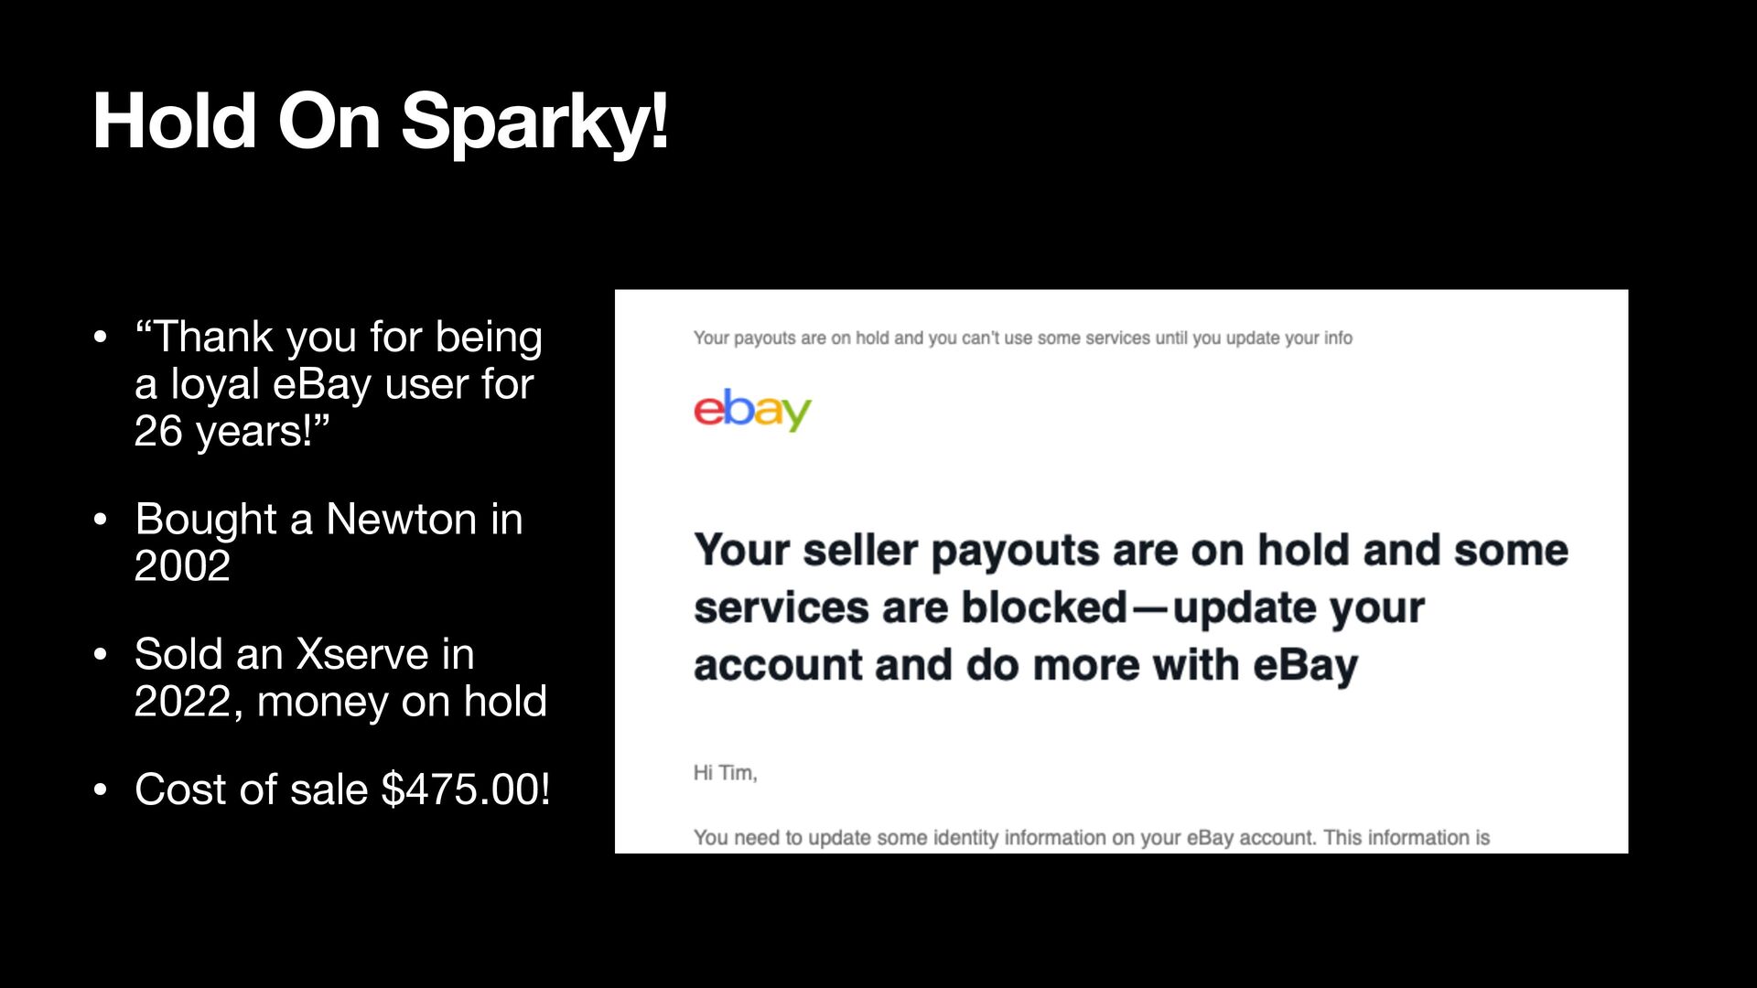Click the 'Sold an Xserve in 2022' bullet
1757x988 pixels.
304,655
